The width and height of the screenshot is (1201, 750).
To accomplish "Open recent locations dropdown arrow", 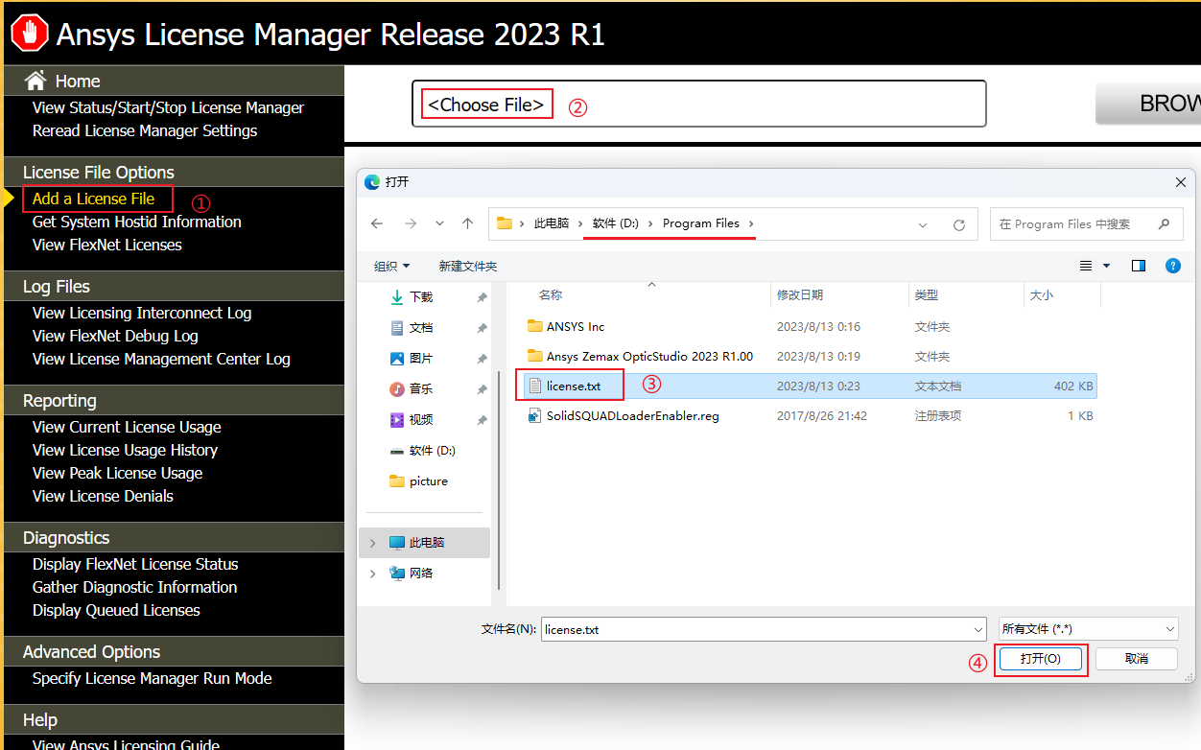I will (x=439, y=223).
